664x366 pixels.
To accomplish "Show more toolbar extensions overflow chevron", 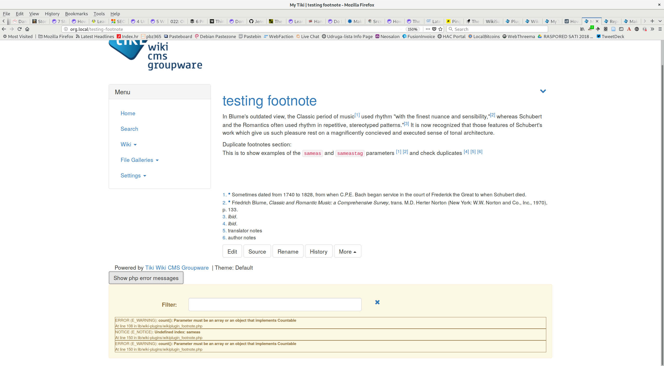I will click(652, 29).
